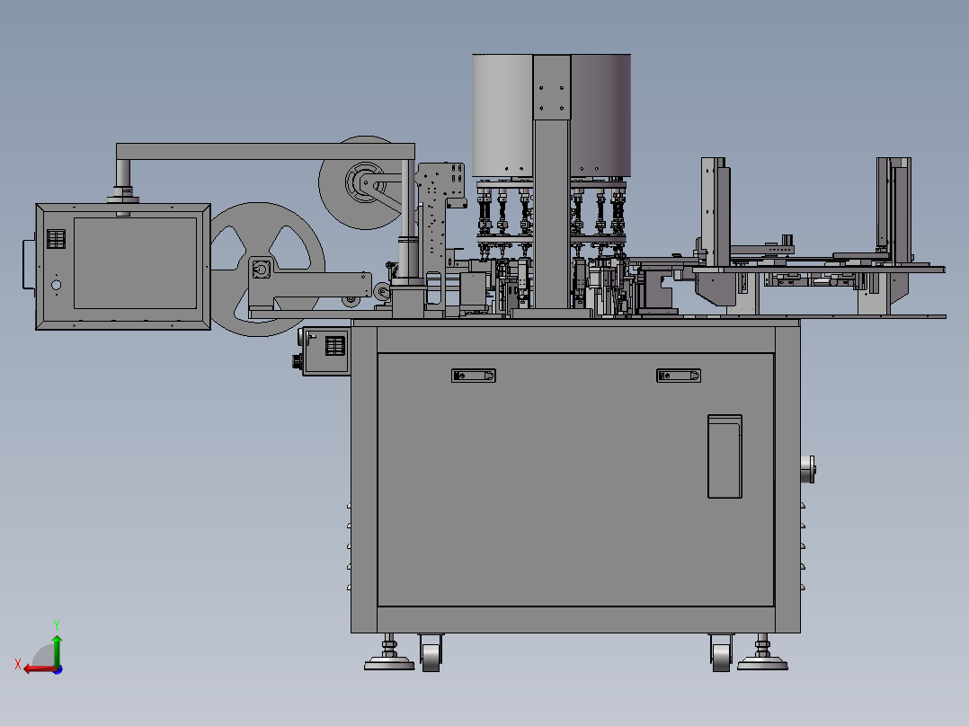
Task: Click the blue Z axis dot on triad
Action: point(58,669)
